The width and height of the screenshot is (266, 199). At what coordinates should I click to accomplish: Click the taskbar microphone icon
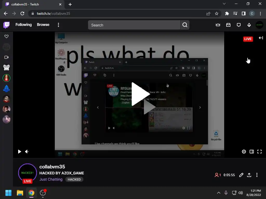point(226,193)
